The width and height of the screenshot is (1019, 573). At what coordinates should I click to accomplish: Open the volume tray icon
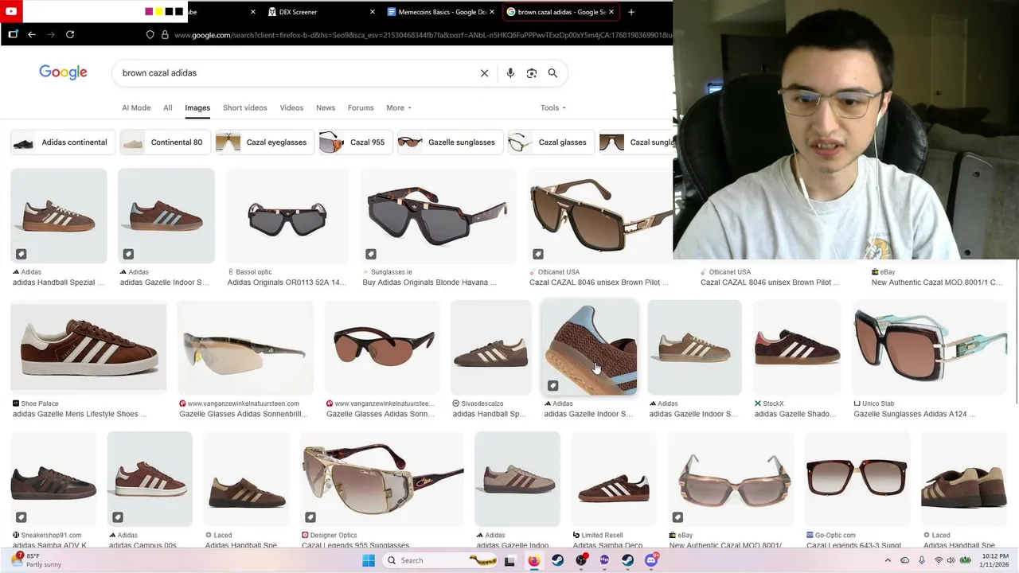coord(952,560)
